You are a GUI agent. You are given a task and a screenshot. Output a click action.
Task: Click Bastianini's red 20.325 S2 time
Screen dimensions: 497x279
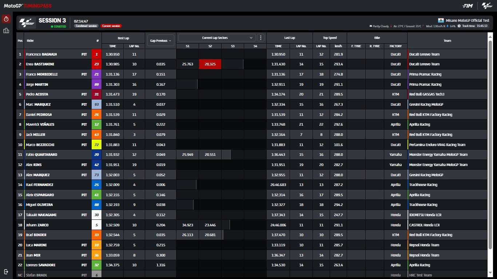pos(210,64)
